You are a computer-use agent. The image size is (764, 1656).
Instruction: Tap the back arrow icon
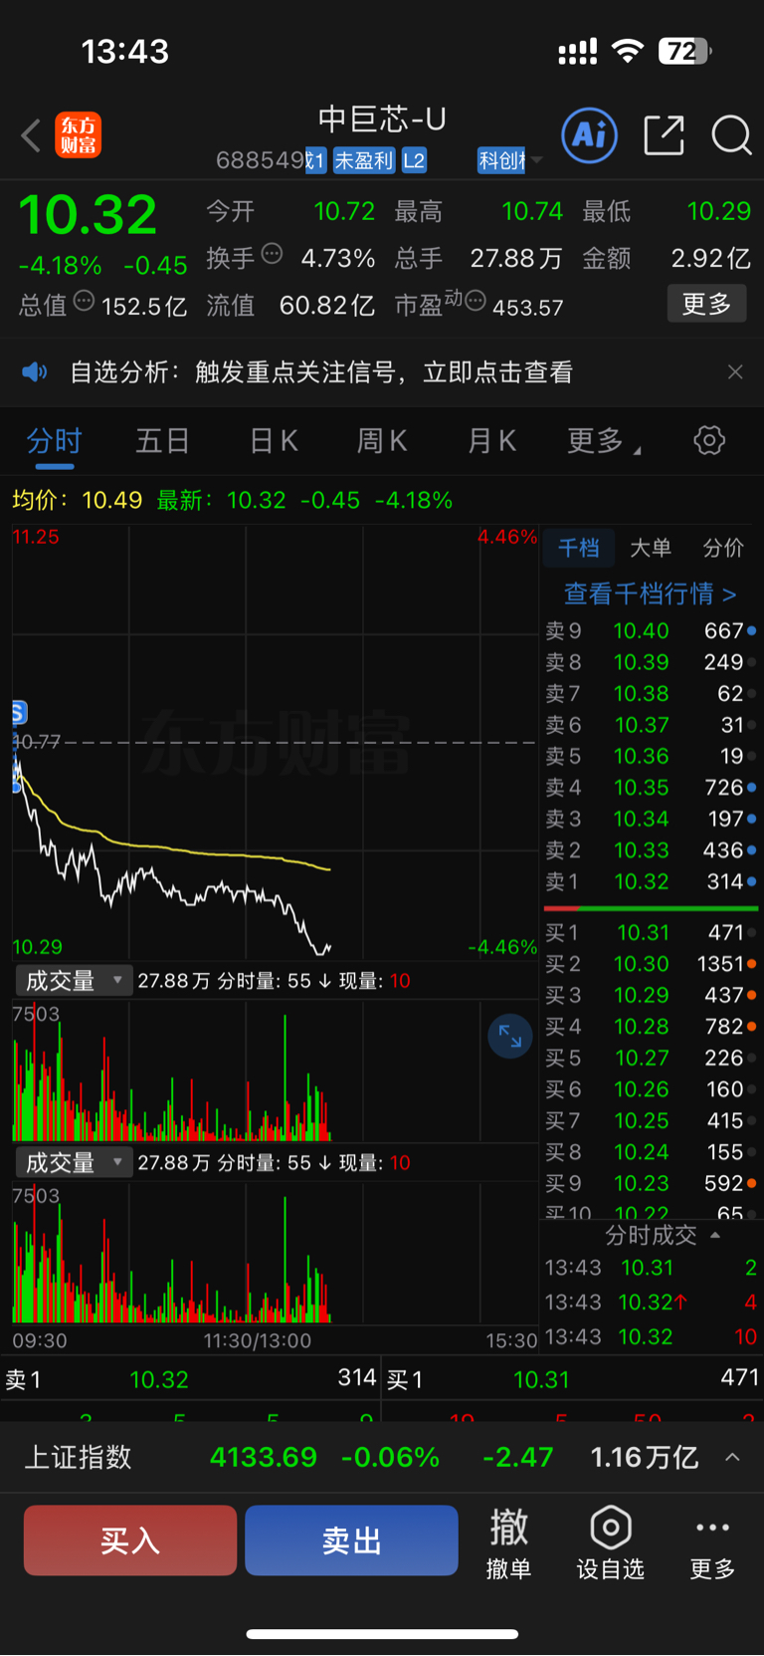[31, 135]
